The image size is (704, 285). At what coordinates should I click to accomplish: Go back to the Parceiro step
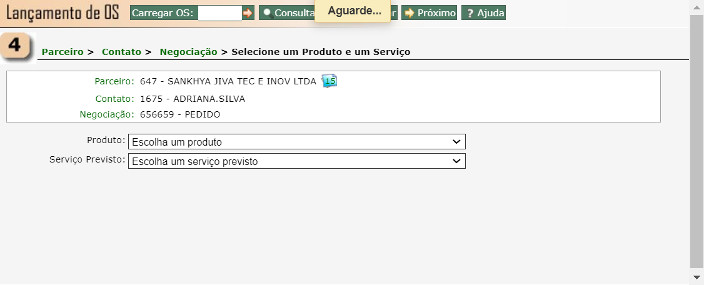(x=63, y=52)
